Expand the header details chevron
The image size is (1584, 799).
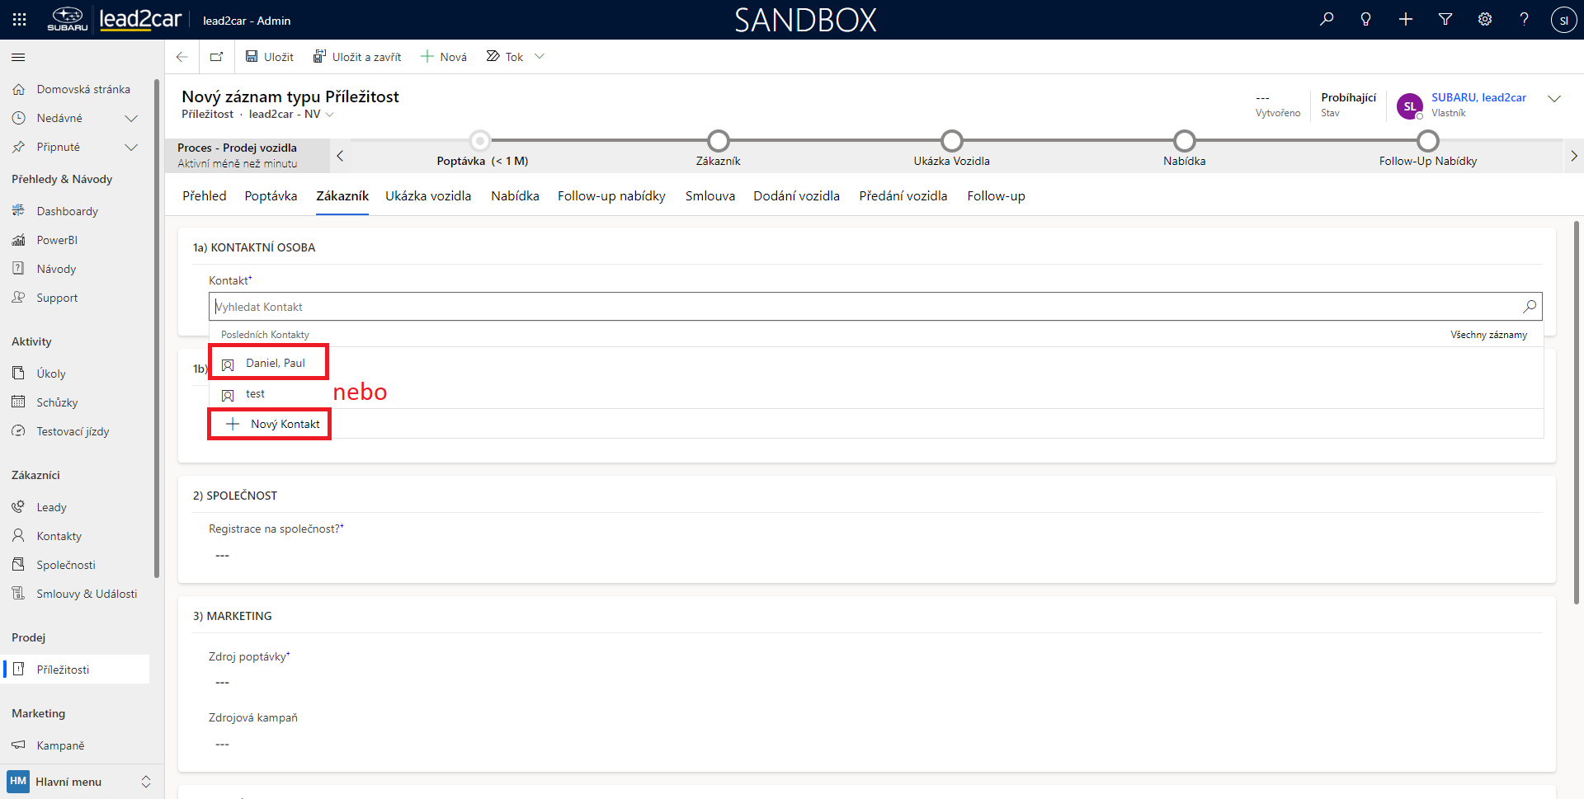[x=1554, y=99]
